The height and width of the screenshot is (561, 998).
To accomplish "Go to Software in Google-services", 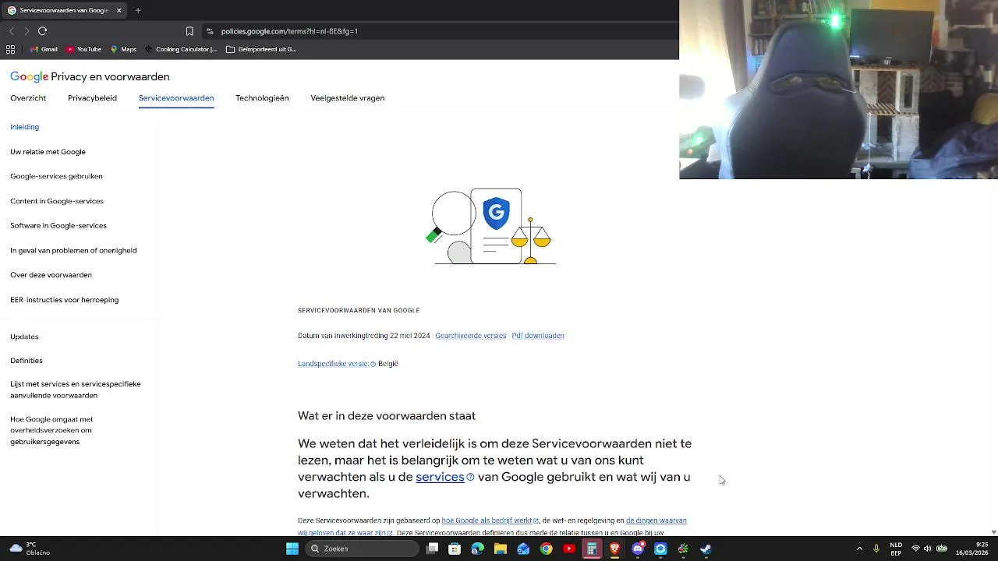I will [58, 226].
